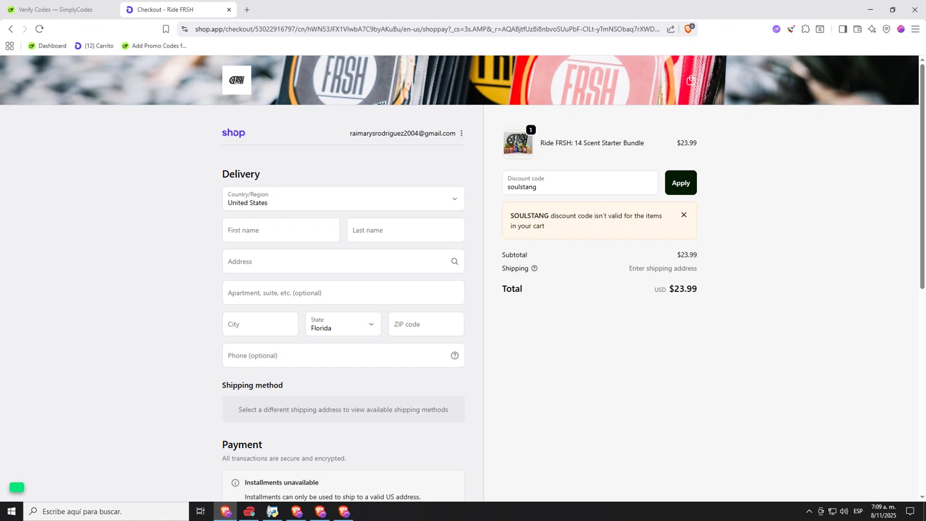Click the browser back arrow
The image size is (926, 521).
[10, 29]
